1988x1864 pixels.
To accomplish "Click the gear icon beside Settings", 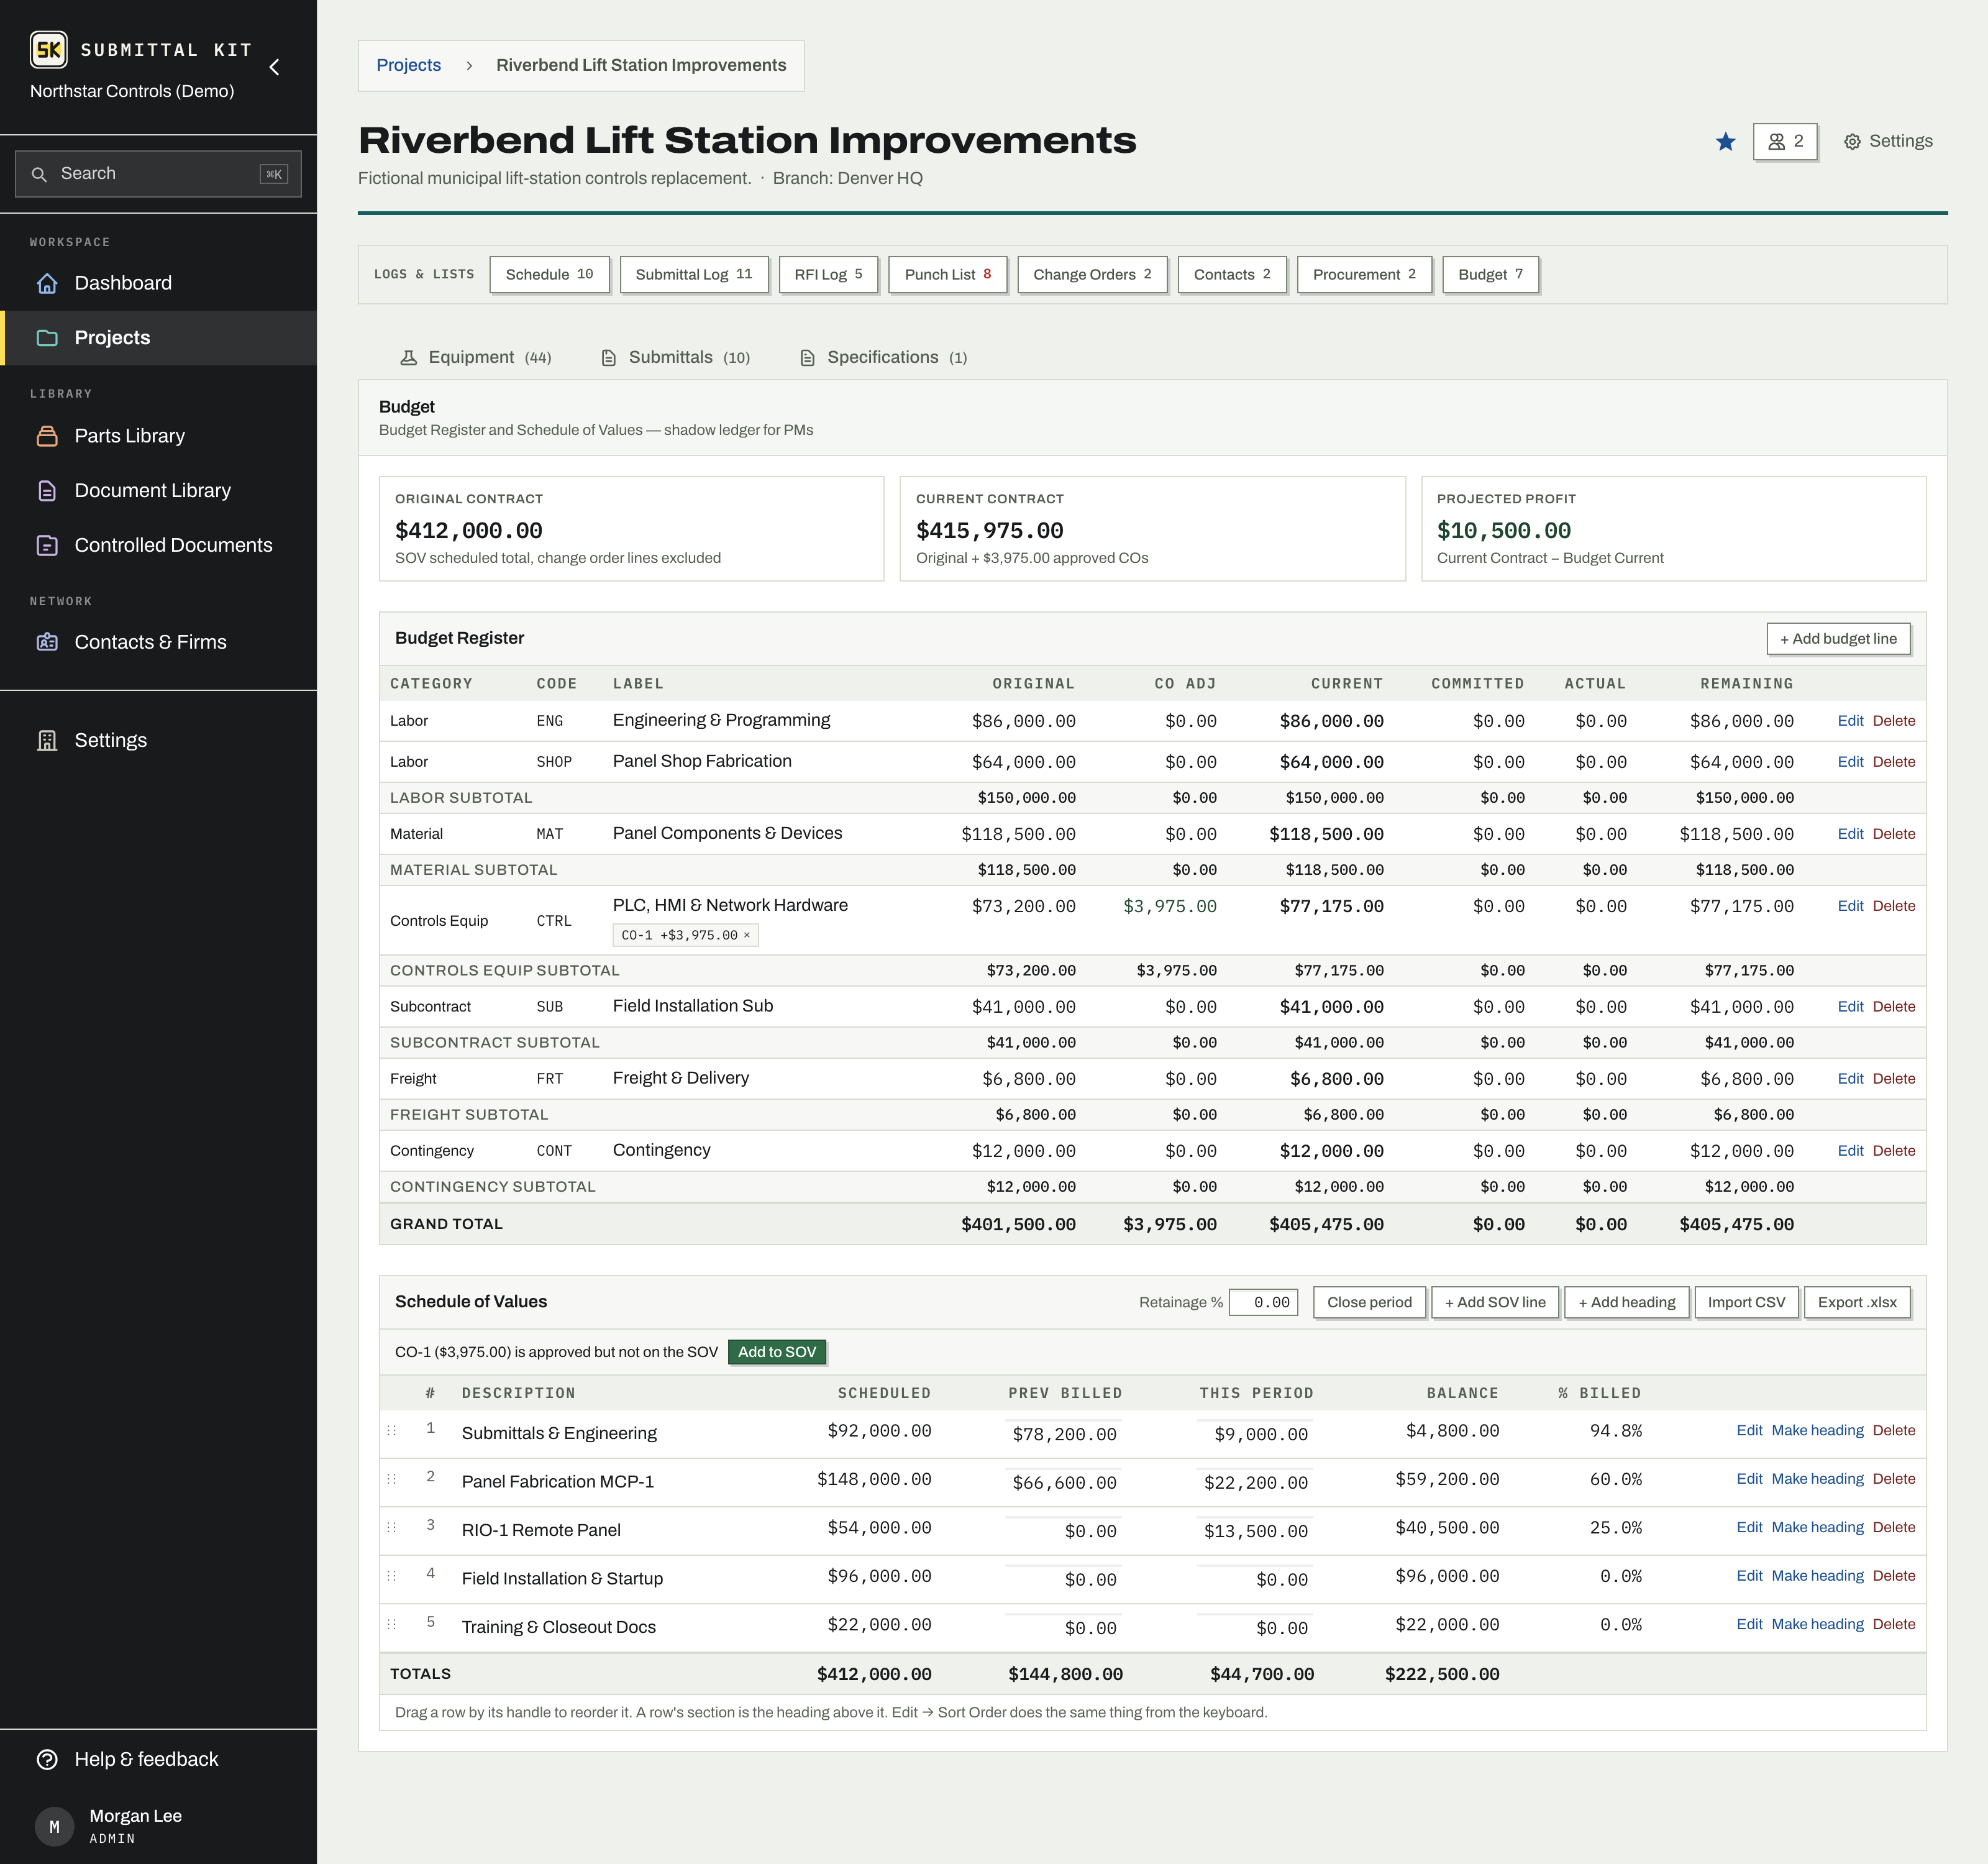I will [x=1852, y=142].
